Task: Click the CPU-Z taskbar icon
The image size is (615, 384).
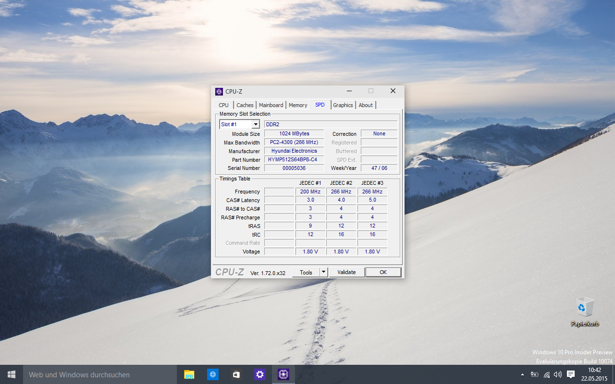Action: point(283,374)
